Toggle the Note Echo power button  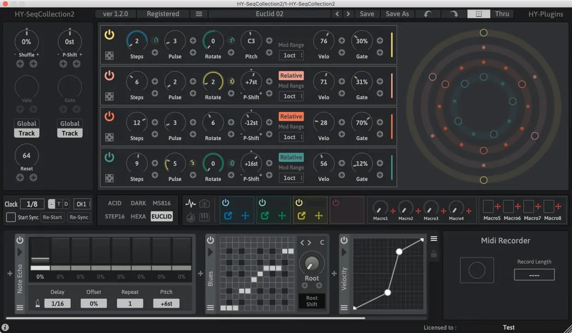pos(19,239)
